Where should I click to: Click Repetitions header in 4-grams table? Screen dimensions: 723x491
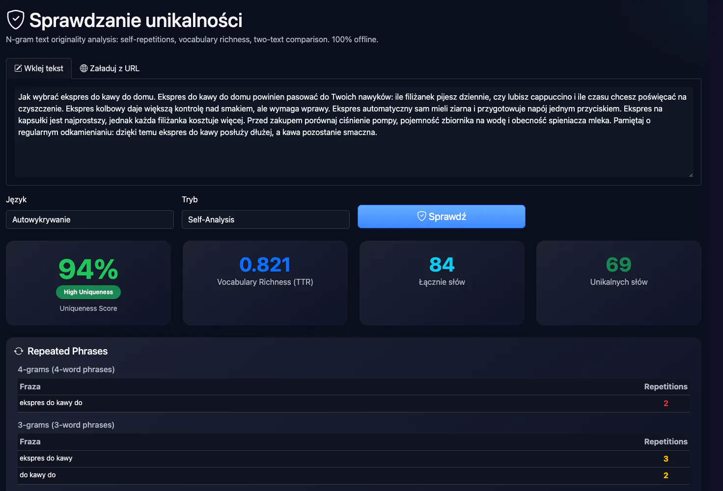click(x=666, y=386)
